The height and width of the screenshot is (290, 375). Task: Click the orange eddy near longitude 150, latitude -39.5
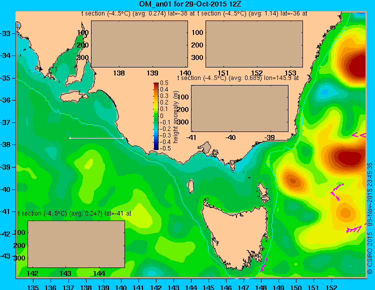(x=293, y=180)
